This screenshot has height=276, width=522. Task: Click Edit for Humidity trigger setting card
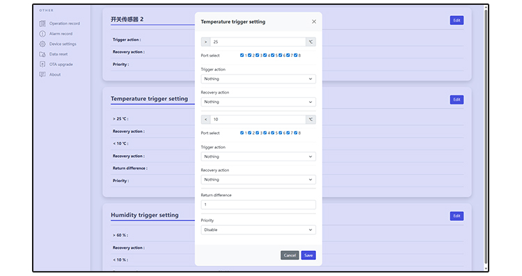pos(457,216)
